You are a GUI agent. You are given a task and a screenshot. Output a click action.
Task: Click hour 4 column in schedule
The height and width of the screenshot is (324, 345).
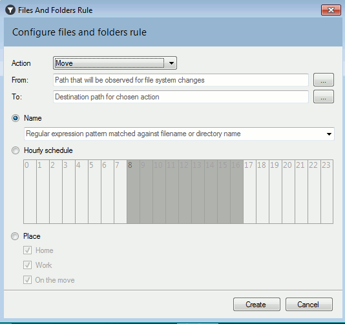point(81,192)
